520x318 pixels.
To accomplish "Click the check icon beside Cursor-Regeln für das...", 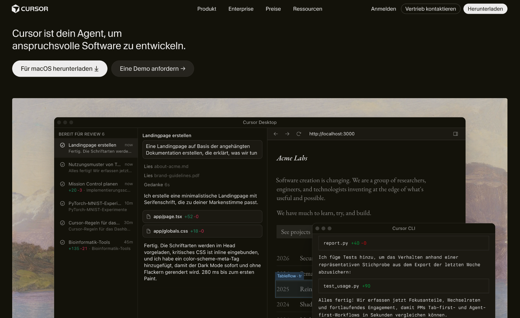I will (x=63, y=223).
